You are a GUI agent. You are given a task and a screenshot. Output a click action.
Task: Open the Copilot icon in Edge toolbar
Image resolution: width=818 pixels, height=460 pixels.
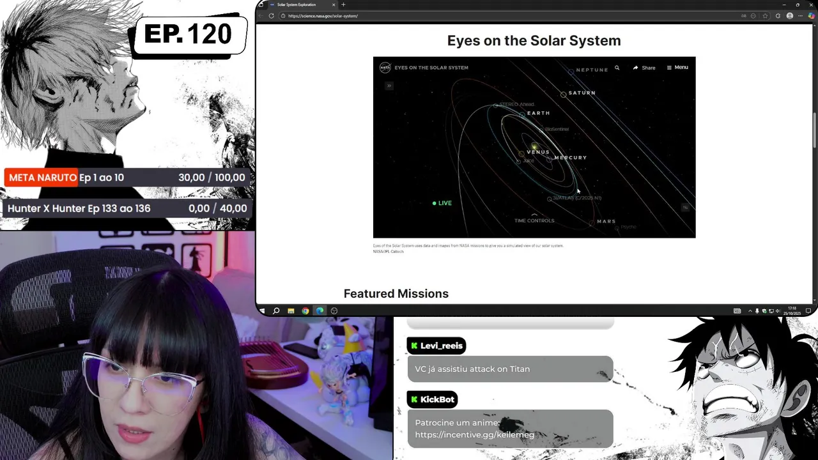[x=811, y=16]
